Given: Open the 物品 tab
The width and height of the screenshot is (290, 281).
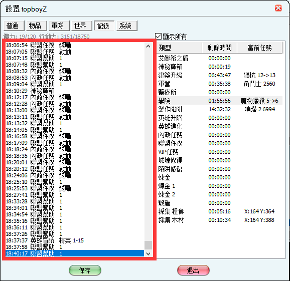Looking at the screenshot, I should tap(37, 26).
